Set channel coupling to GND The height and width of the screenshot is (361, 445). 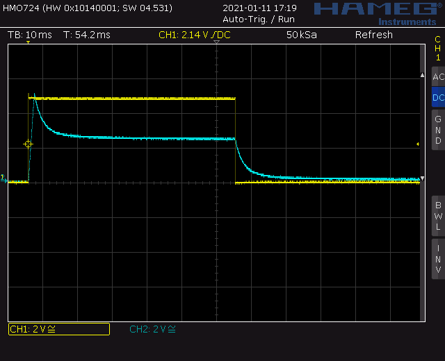[437, 130]
